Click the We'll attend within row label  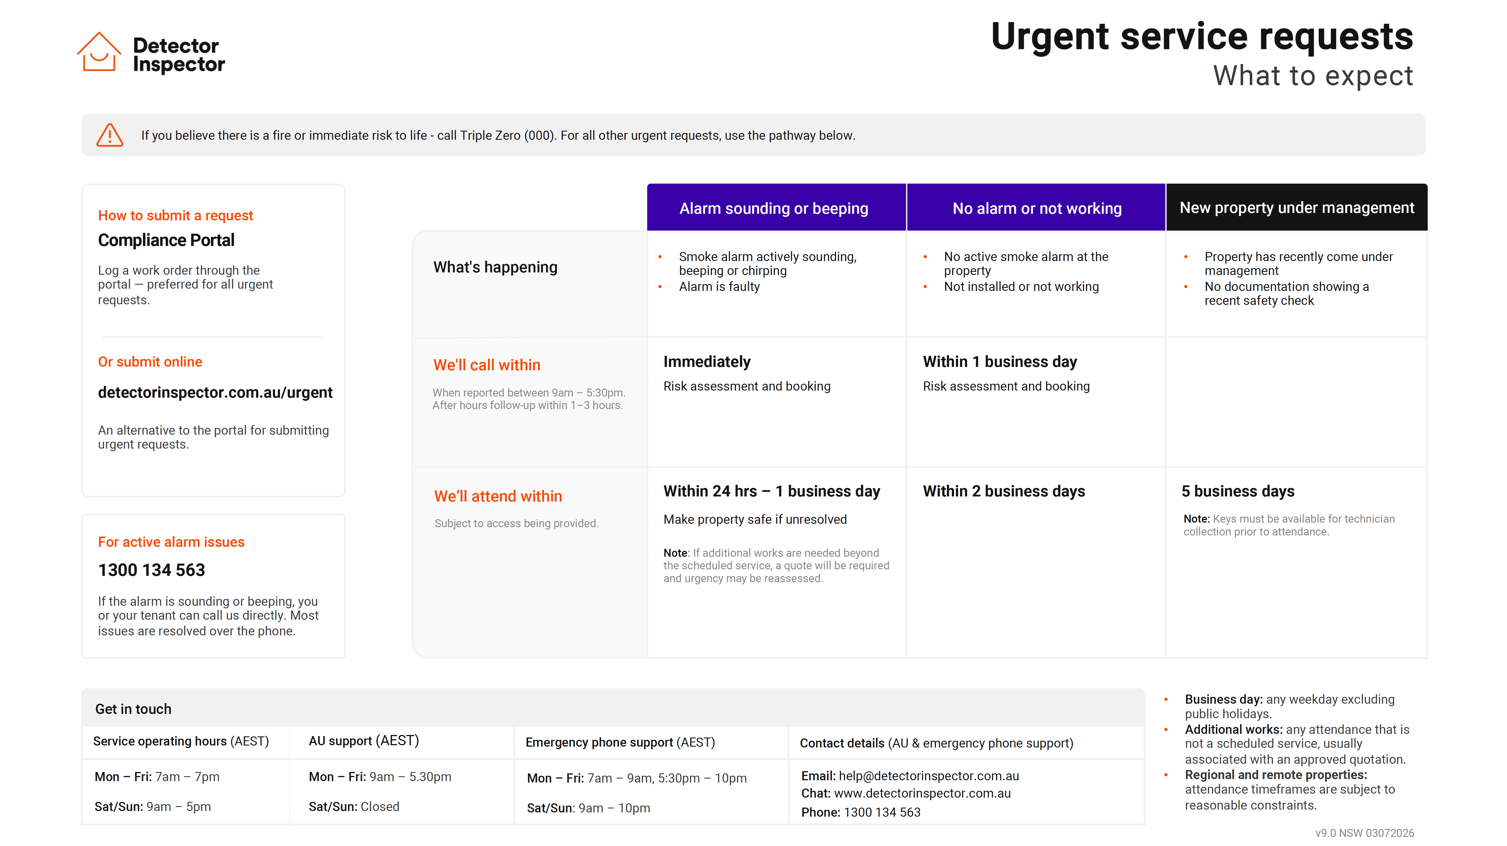tap(498, 496)
